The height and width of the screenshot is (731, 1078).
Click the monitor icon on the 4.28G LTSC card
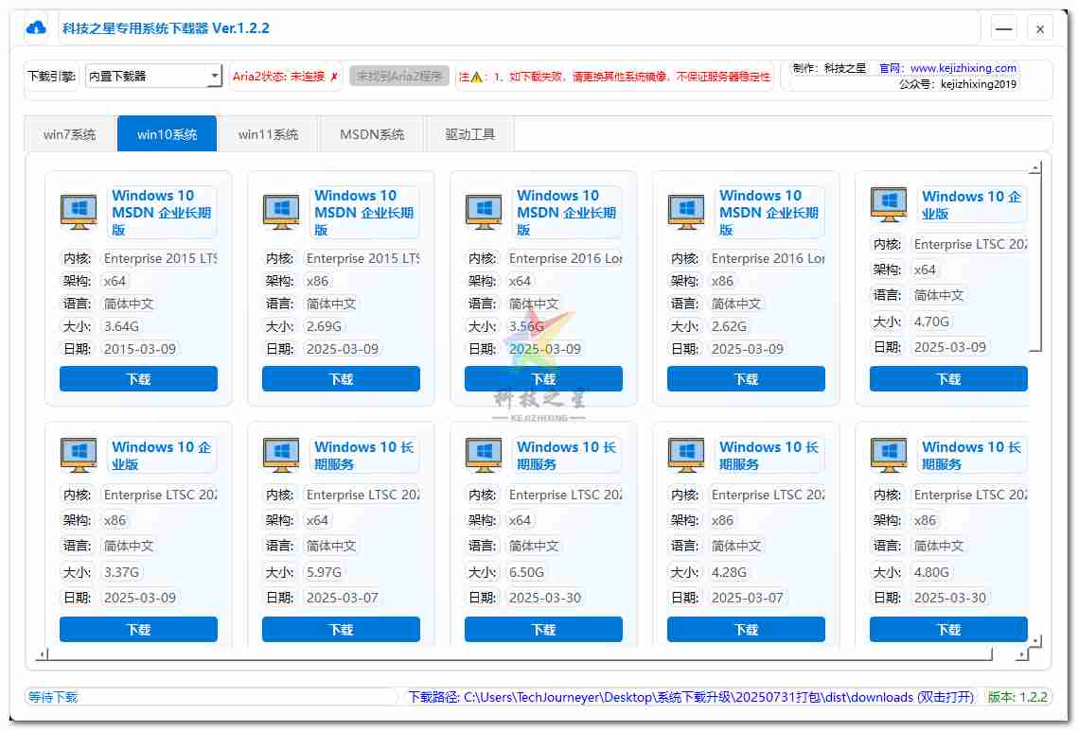(686, 455)
